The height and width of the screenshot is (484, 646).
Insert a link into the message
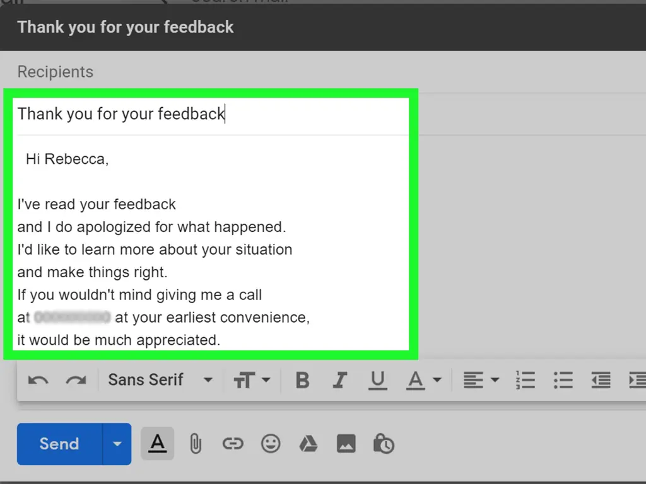(233, 444)
